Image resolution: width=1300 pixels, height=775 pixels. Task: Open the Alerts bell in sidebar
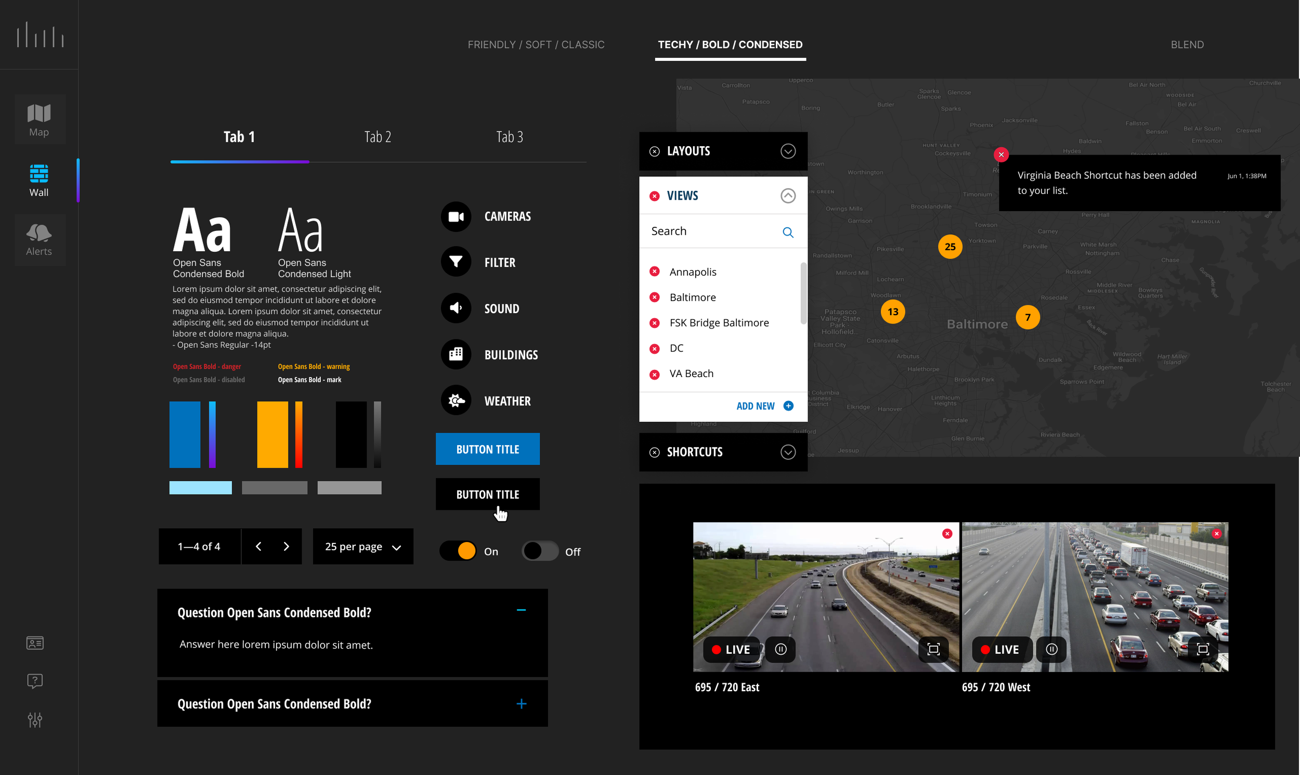point(39,239)
